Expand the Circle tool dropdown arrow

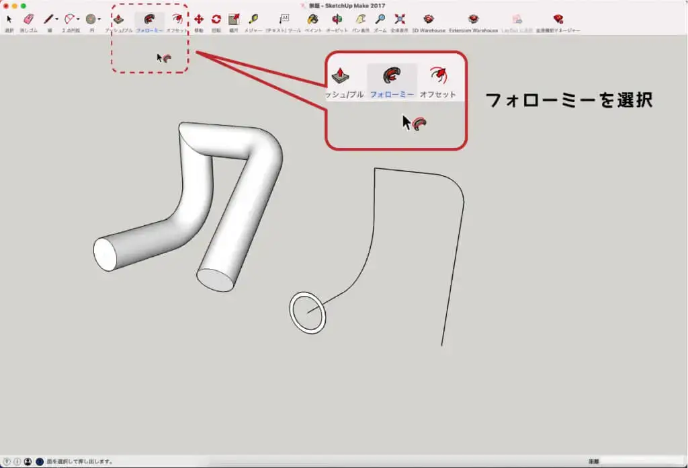coord(99,19)
